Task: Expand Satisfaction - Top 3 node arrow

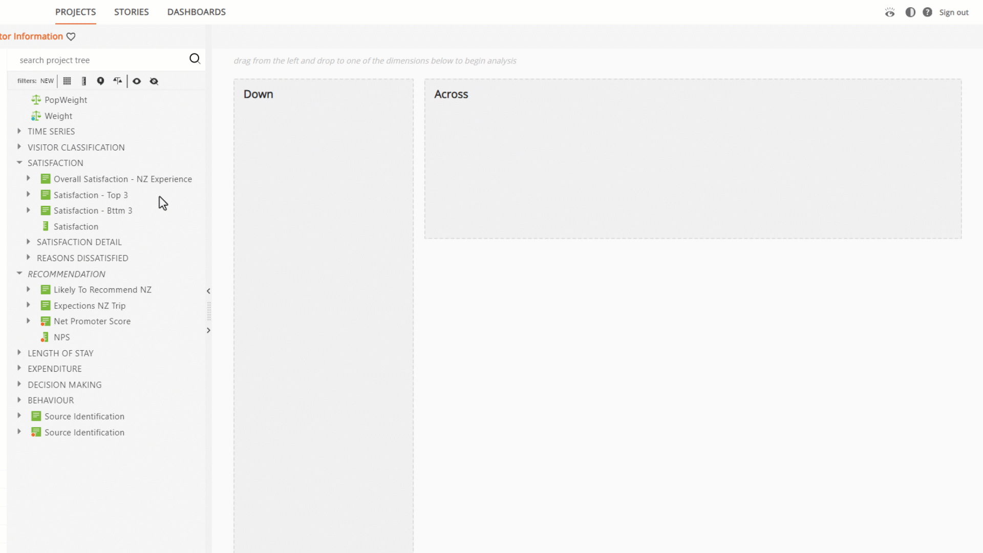Action: pyautogui.click(x=28, y=195)
